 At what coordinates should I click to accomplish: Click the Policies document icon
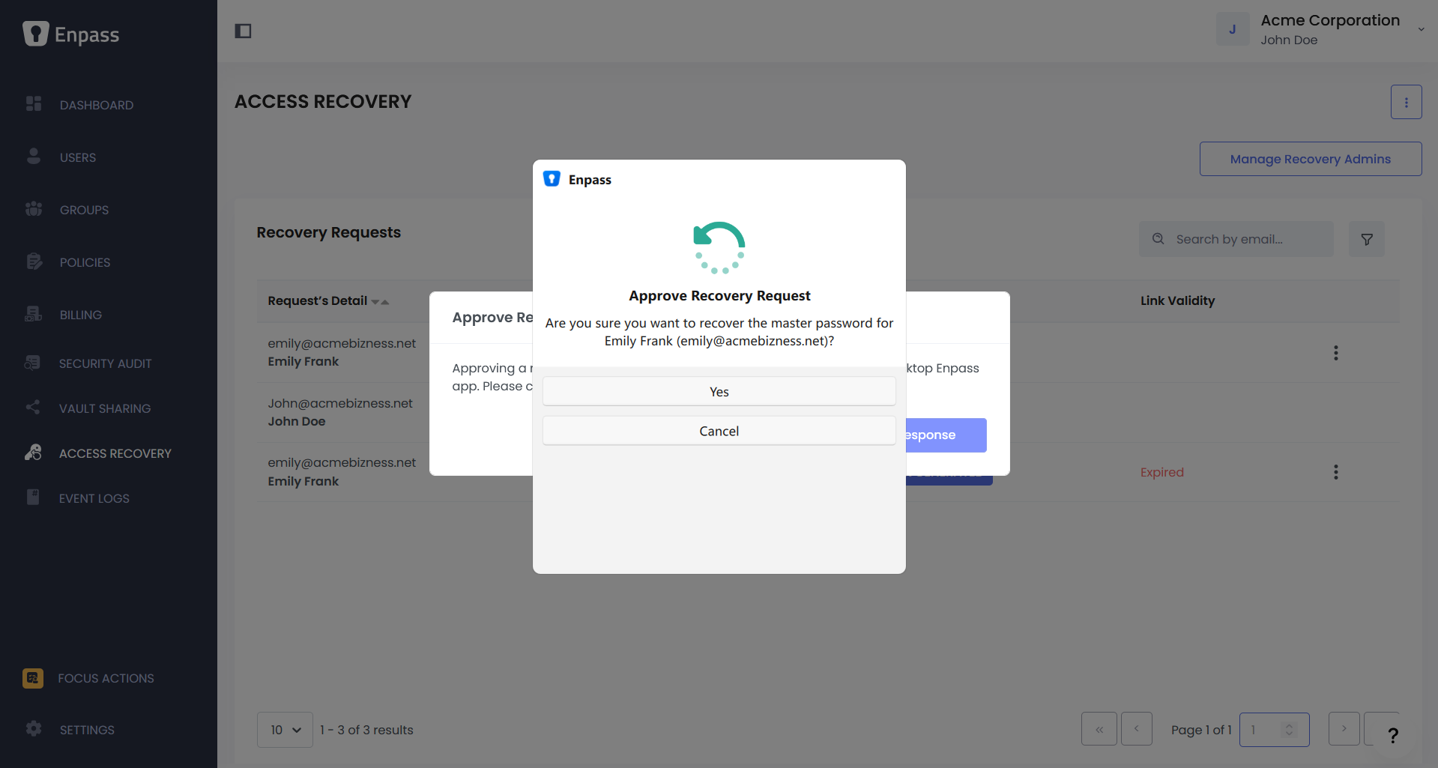34,261
